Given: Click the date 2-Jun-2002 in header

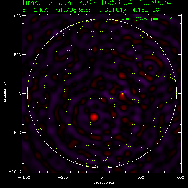Looking at the screenshot, I should [72, 3].
